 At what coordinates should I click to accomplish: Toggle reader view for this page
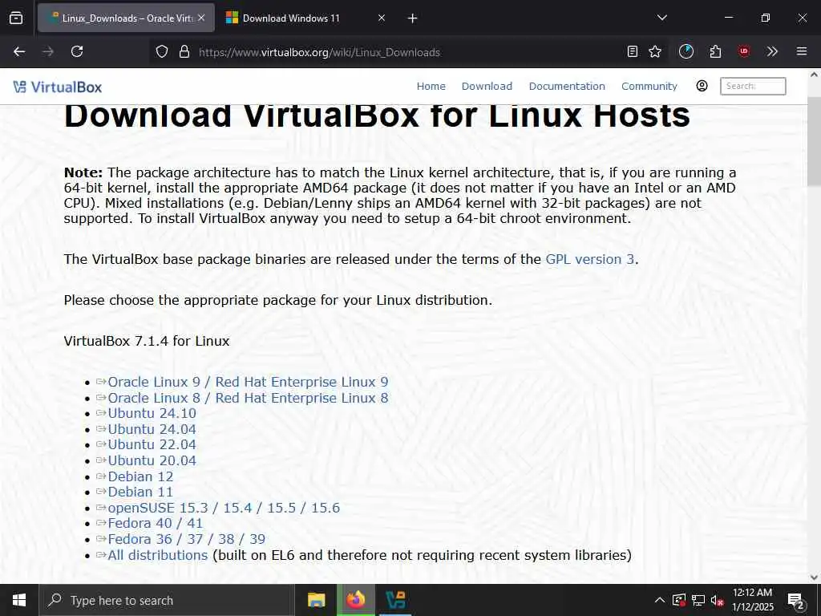coord(633,51)
